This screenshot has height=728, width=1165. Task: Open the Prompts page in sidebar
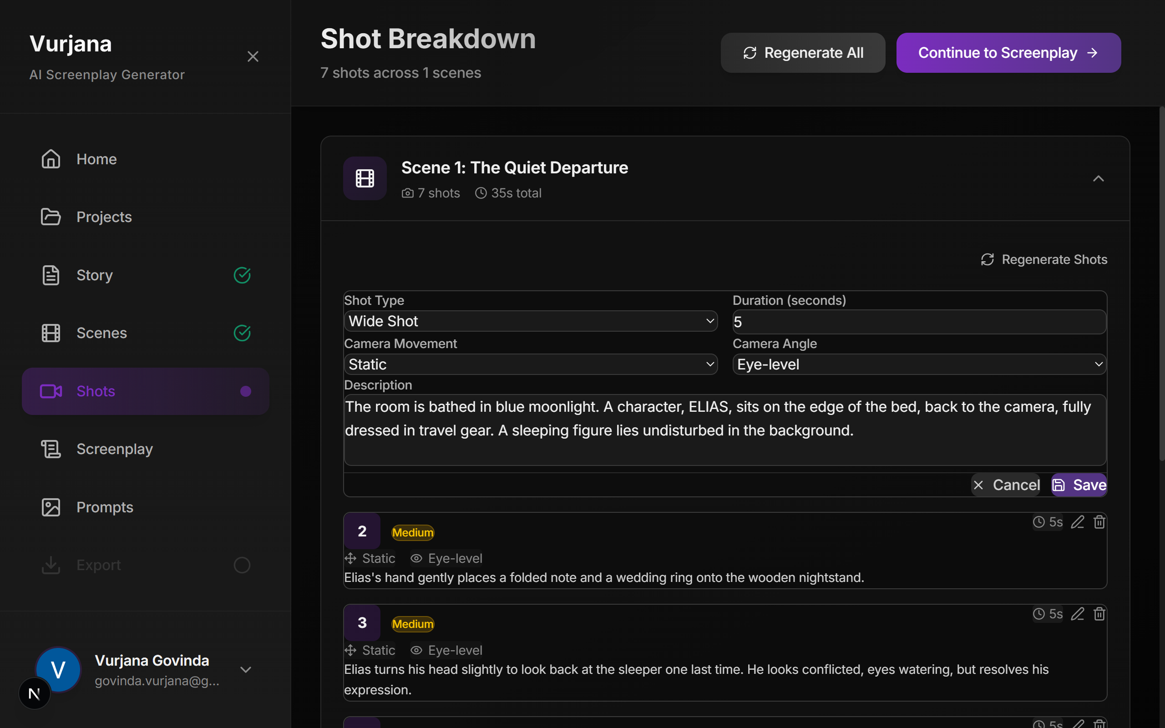point(105,507)
